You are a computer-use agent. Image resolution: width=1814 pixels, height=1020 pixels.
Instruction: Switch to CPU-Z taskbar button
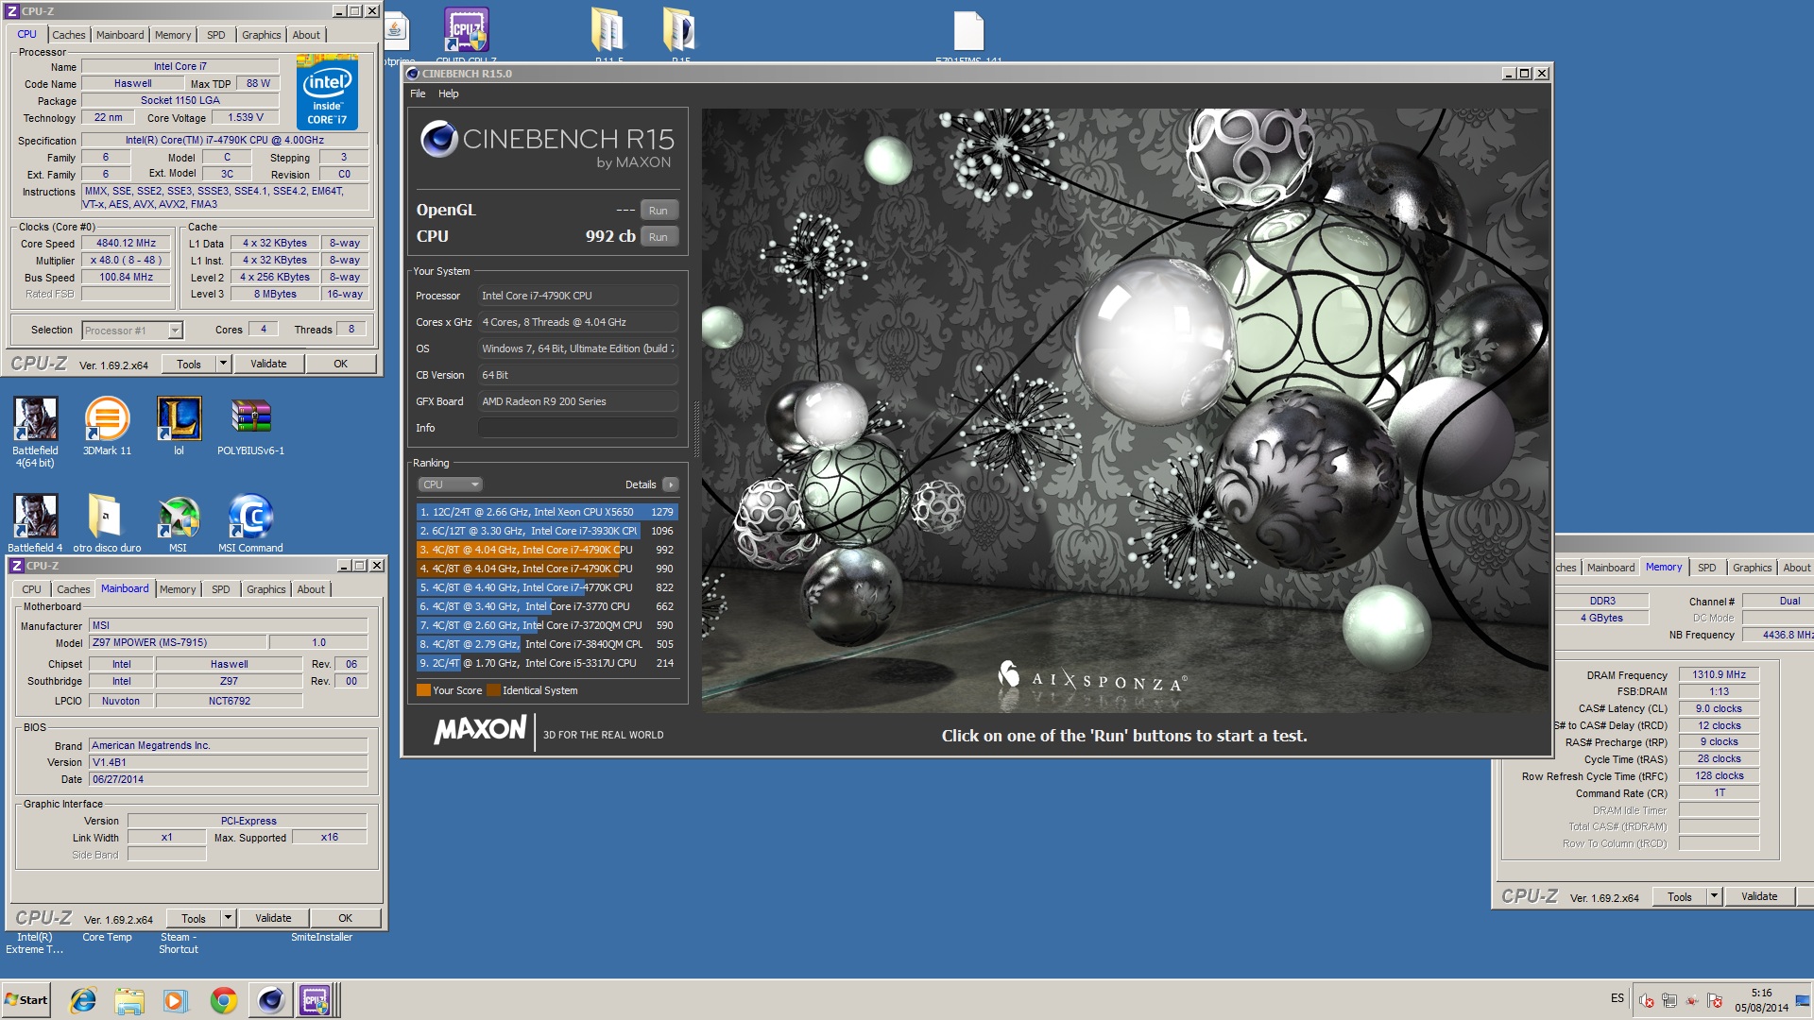click(x=317, y=999)
